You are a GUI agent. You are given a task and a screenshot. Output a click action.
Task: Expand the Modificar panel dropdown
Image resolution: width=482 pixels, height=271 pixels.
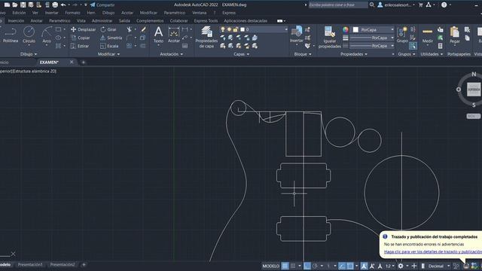pos(108,54)
